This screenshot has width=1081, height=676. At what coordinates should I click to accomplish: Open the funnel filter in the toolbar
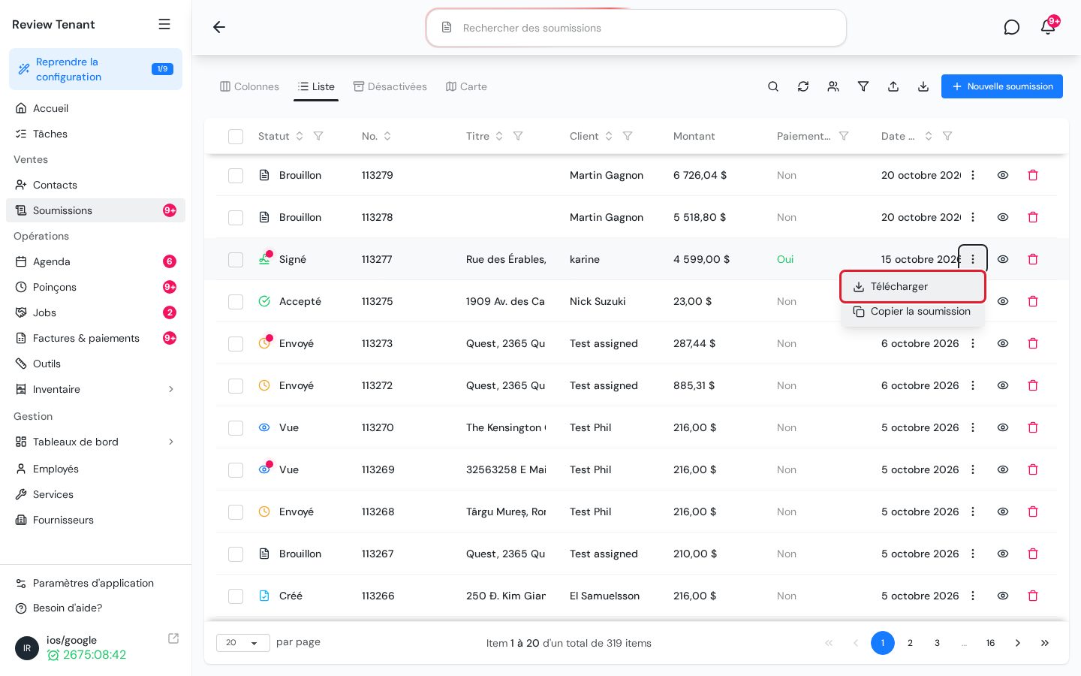click(863, 86)
